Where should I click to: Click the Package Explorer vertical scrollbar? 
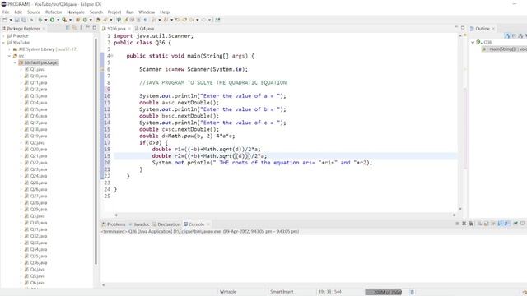(x=96, y=151)
